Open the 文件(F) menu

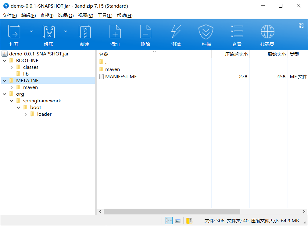point(10,15)
